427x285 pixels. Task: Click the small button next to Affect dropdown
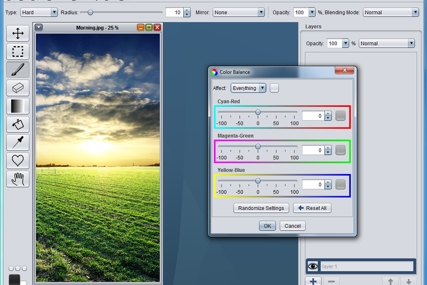[274, 88]
